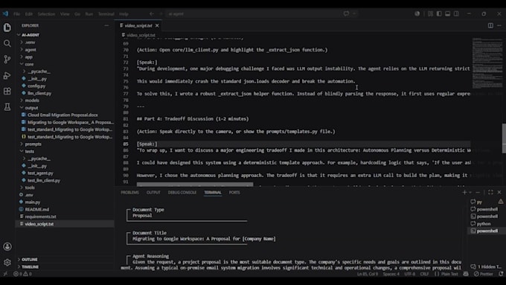Image resolution: width=506 pixels, height=285 pixels.
Task: Open the Search view in activity bar
Action: pyautogui.click(x=7, y=43)
